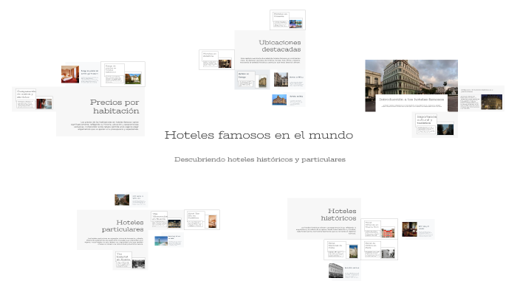520x292 pixels.
Task: Open 'Hoteles en Oceanía' subtopic above Ubicaciones
Action: pyautogui.click(x=287, y=20)
